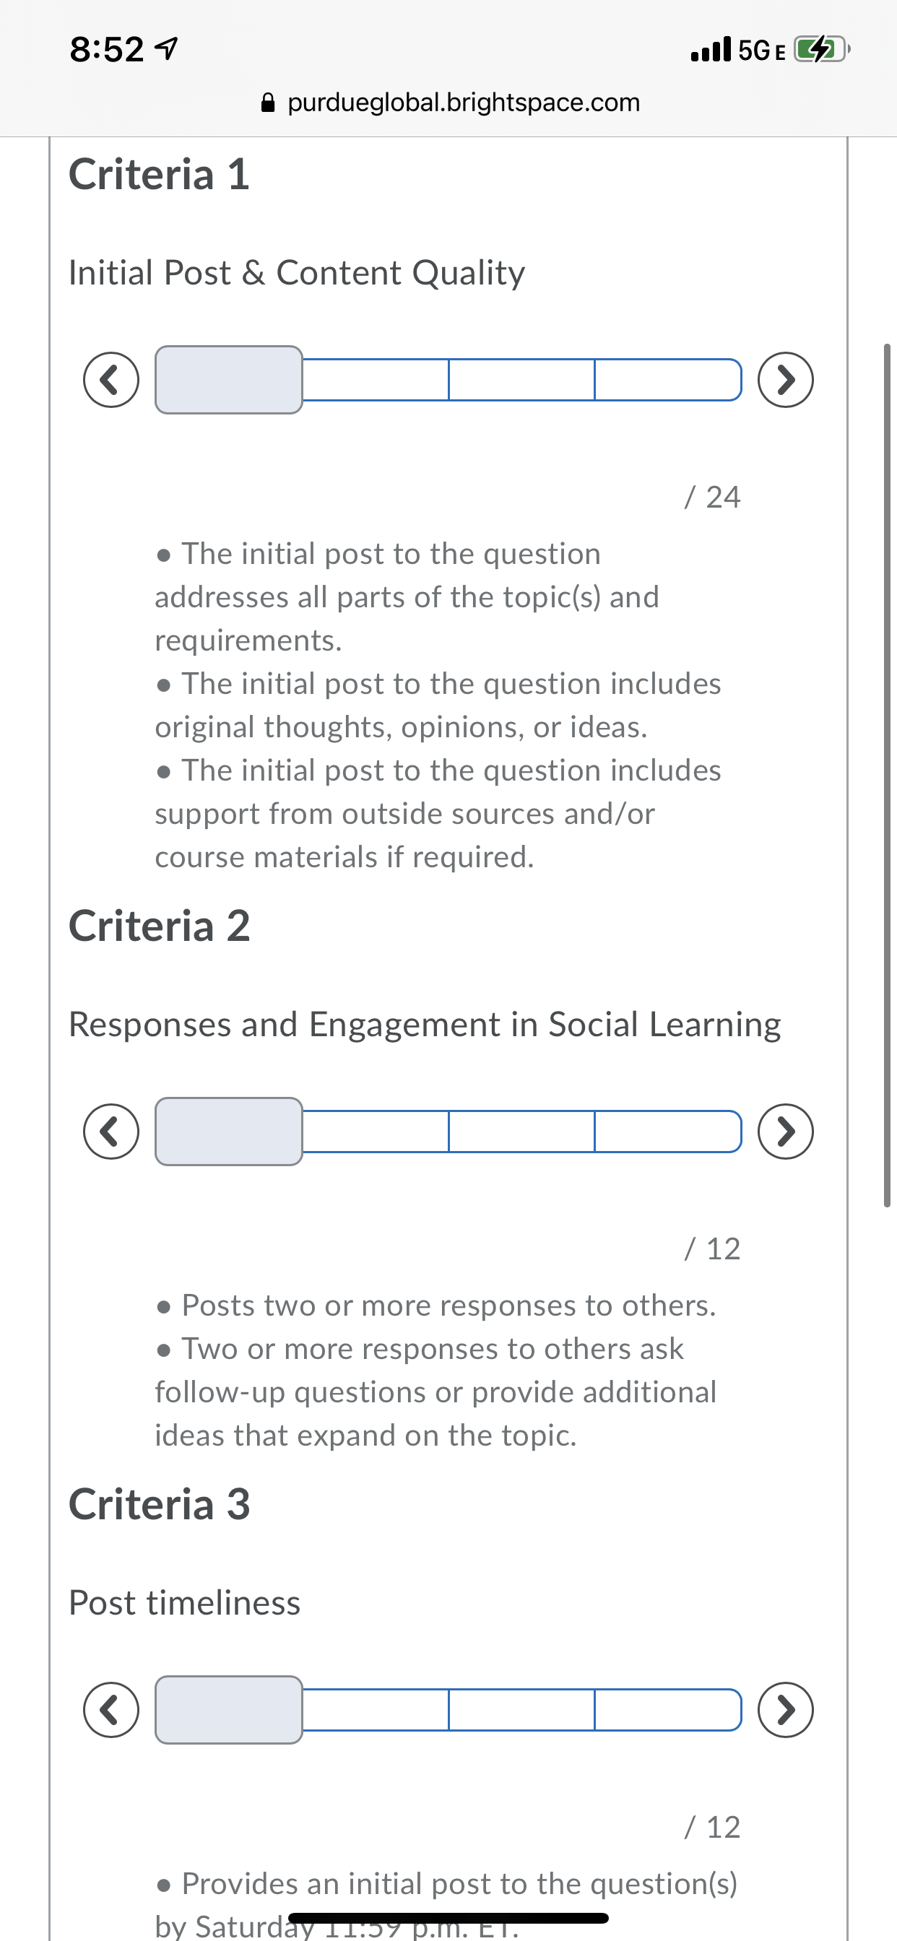Click the next level arrow for Post timeliness
The height and width of the screenshot is (1941, 897).
click(x=786, y=1710)
